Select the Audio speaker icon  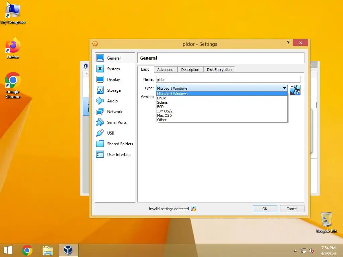100,101
